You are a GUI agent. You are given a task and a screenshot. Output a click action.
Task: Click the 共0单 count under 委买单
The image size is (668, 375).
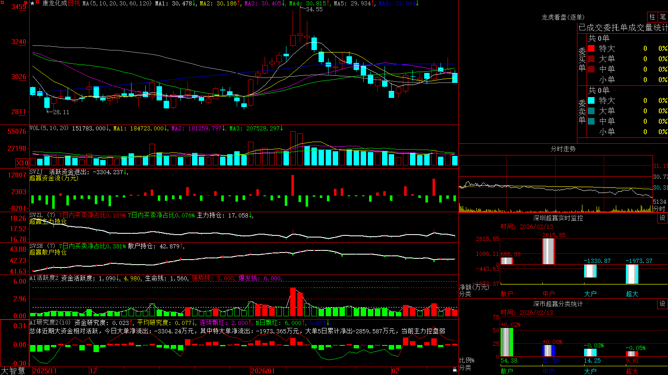[599, 38]
